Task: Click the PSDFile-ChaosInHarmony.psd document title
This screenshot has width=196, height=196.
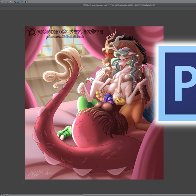Action: 119,5
